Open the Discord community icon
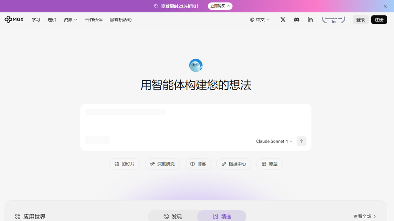394x221 pixels. (297, 20)
